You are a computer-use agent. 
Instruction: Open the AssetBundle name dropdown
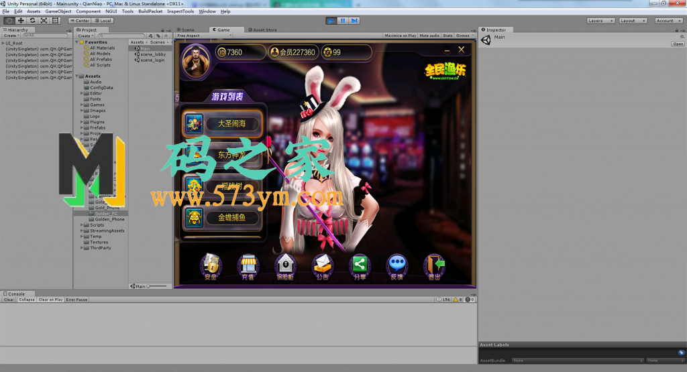pyautogui.click(x=578, y=361)
